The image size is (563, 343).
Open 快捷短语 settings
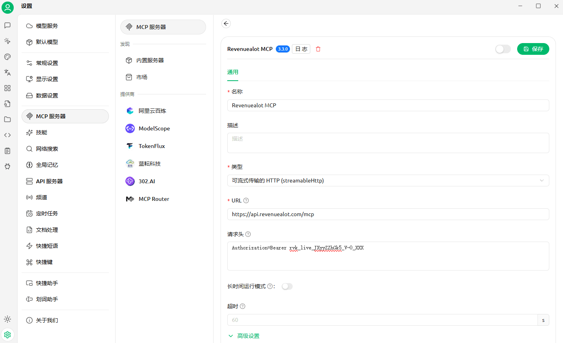coord(65,246)
